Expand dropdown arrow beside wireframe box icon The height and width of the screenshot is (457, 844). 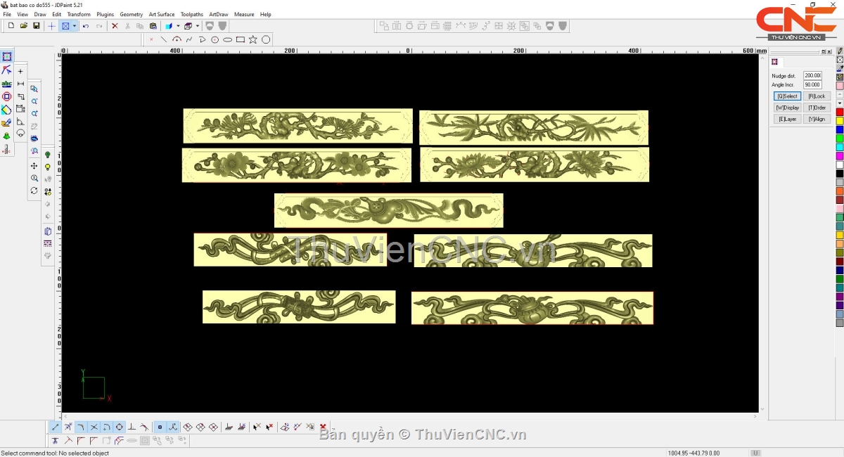click(198, 26)
